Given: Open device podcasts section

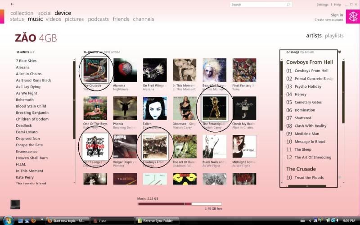Looking at the screenshot, I should click(98, 19).
